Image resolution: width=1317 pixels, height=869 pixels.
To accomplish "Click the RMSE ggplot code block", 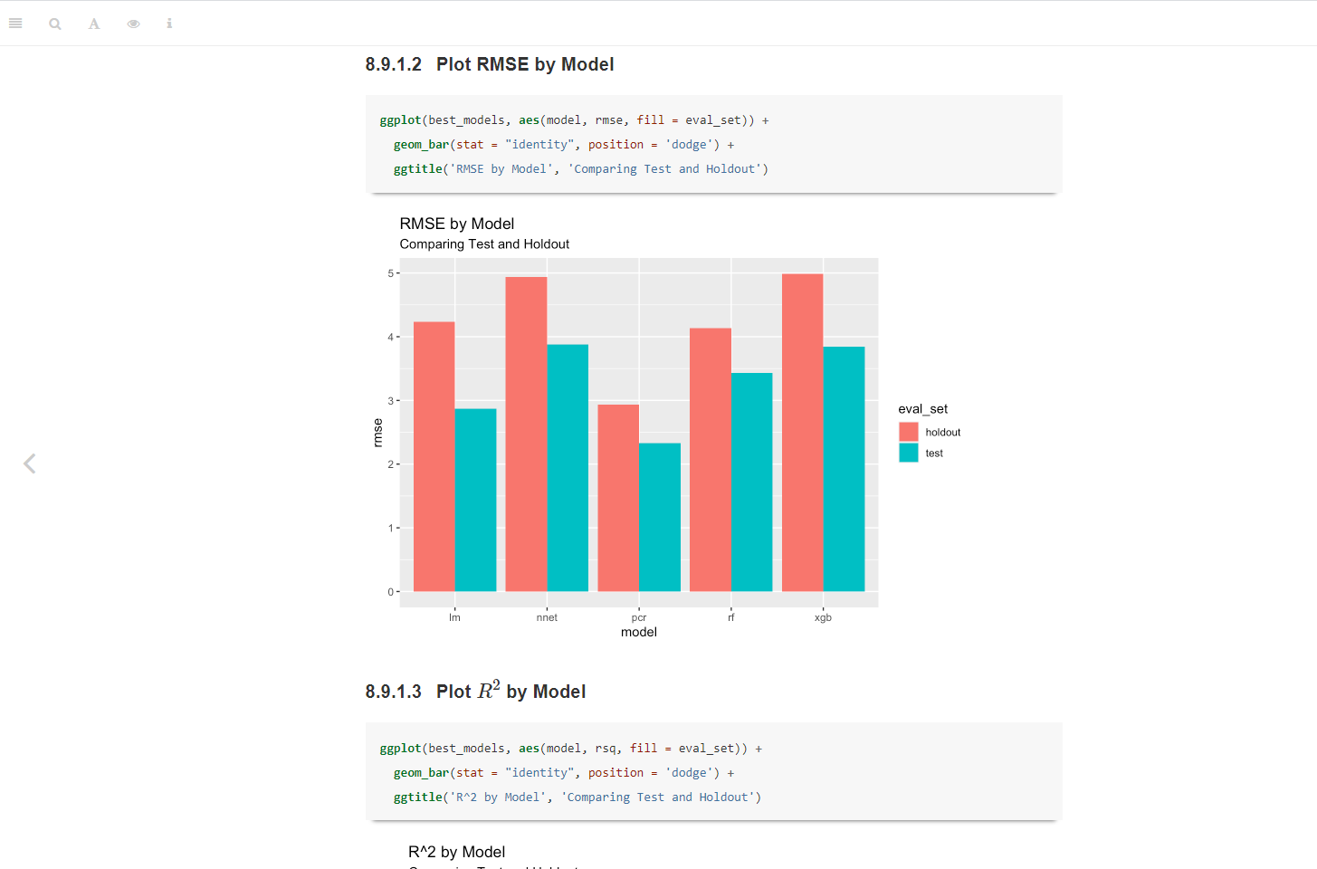I will (713, 144).
